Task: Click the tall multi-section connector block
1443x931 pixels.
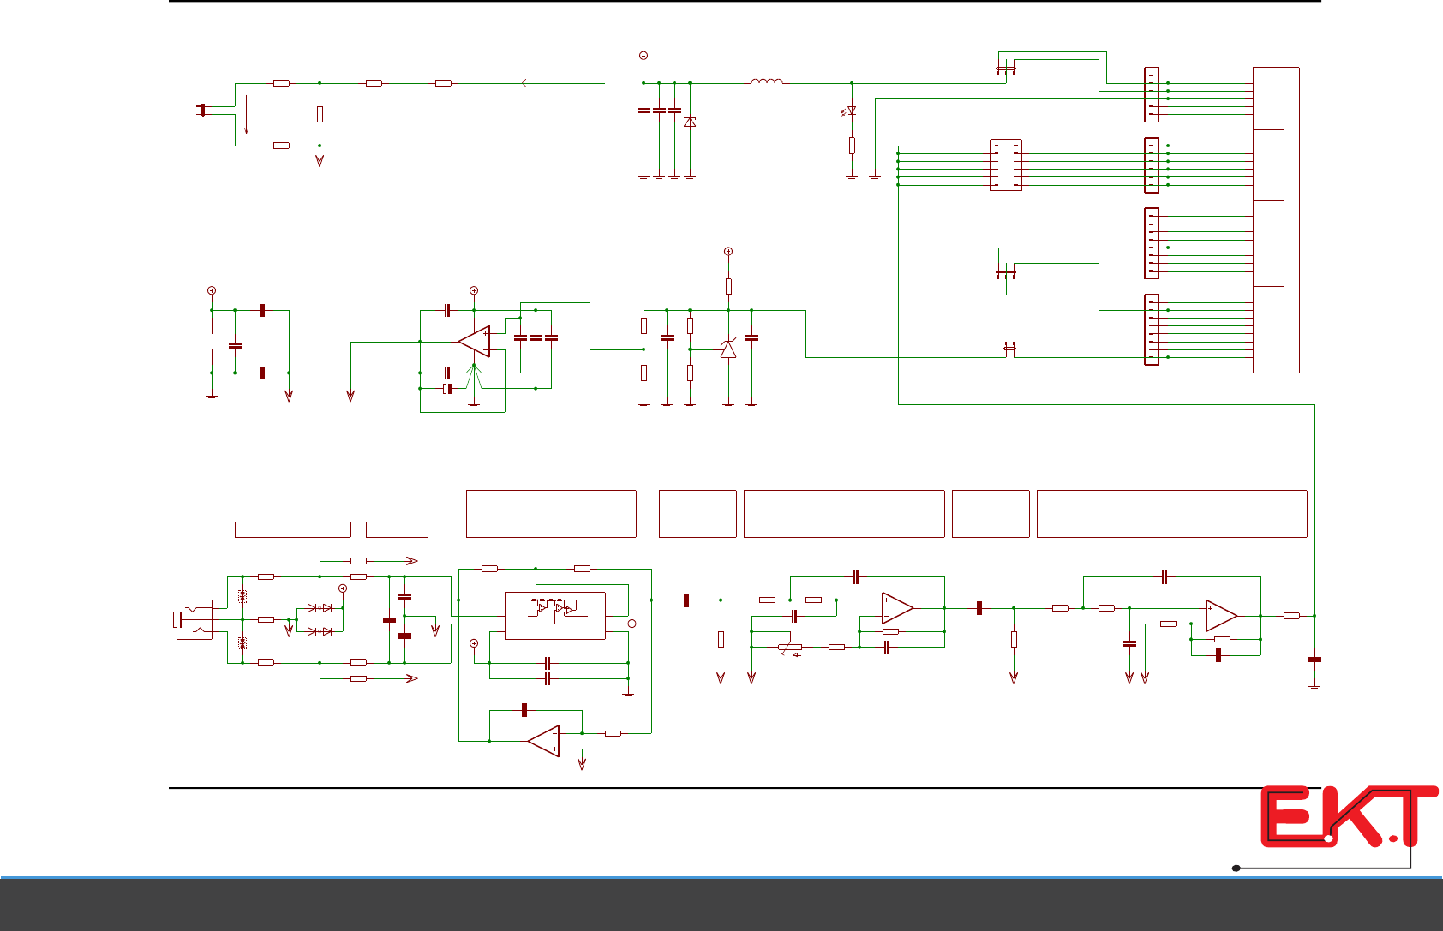Action: point(1276,219)
